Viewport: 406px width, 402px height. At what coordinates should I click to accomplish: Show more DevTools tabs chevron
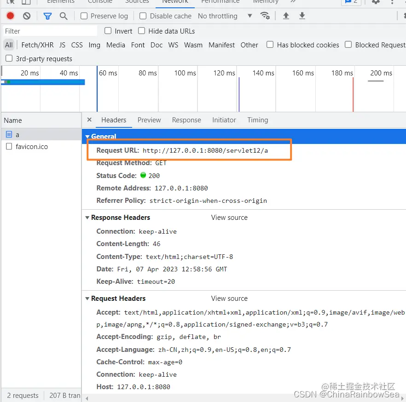point(293,1)
